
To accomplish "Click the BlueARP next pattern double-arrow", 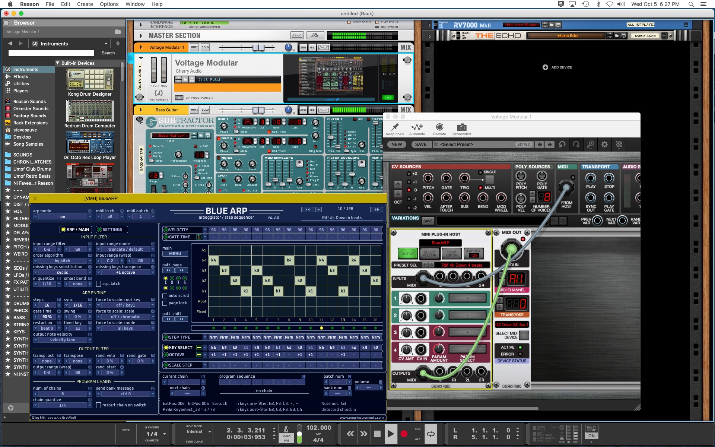I will point(376,209).
